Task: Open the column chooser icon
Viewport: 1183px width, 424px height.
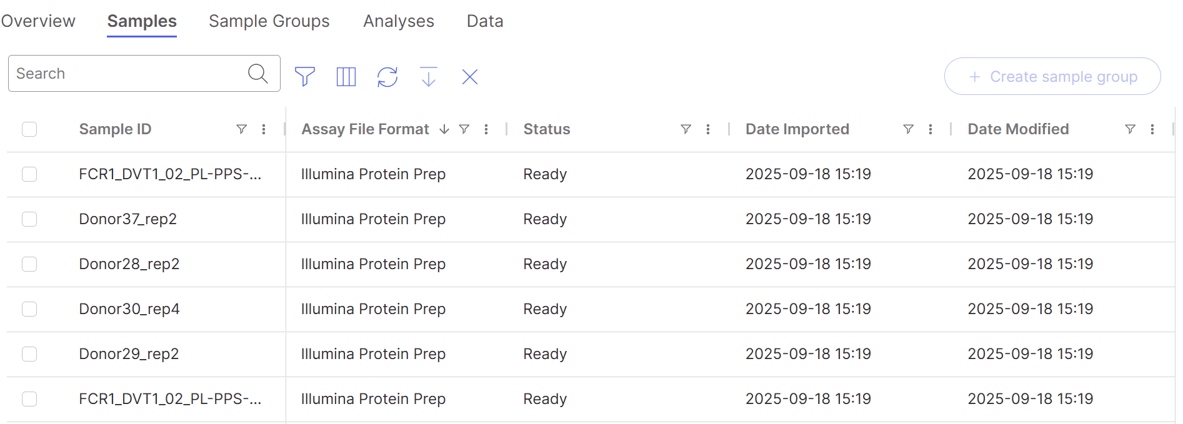Action: point(346,76)
